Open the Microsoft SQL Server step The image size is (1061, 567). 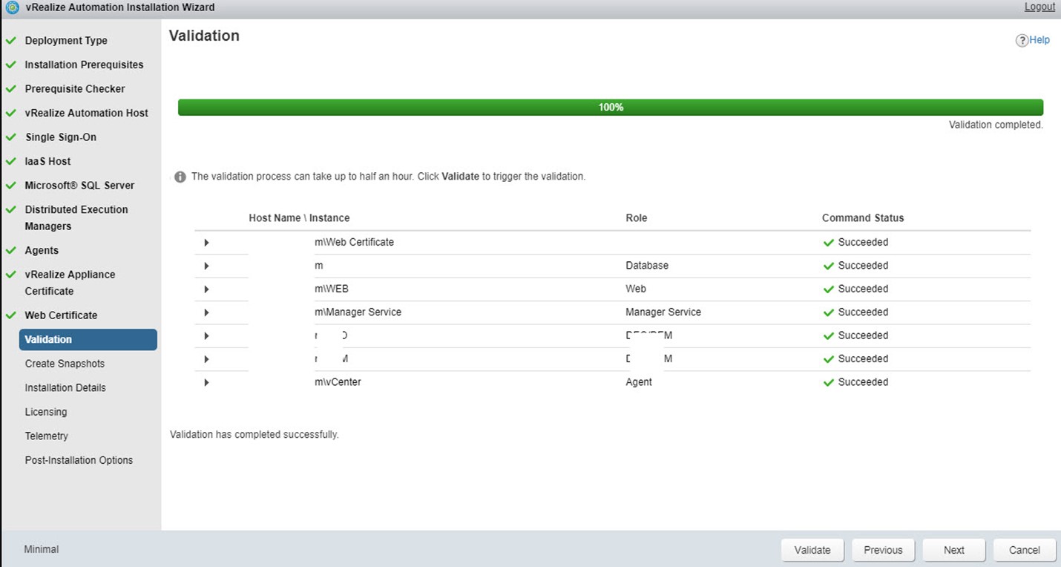[x=79, y=186]
